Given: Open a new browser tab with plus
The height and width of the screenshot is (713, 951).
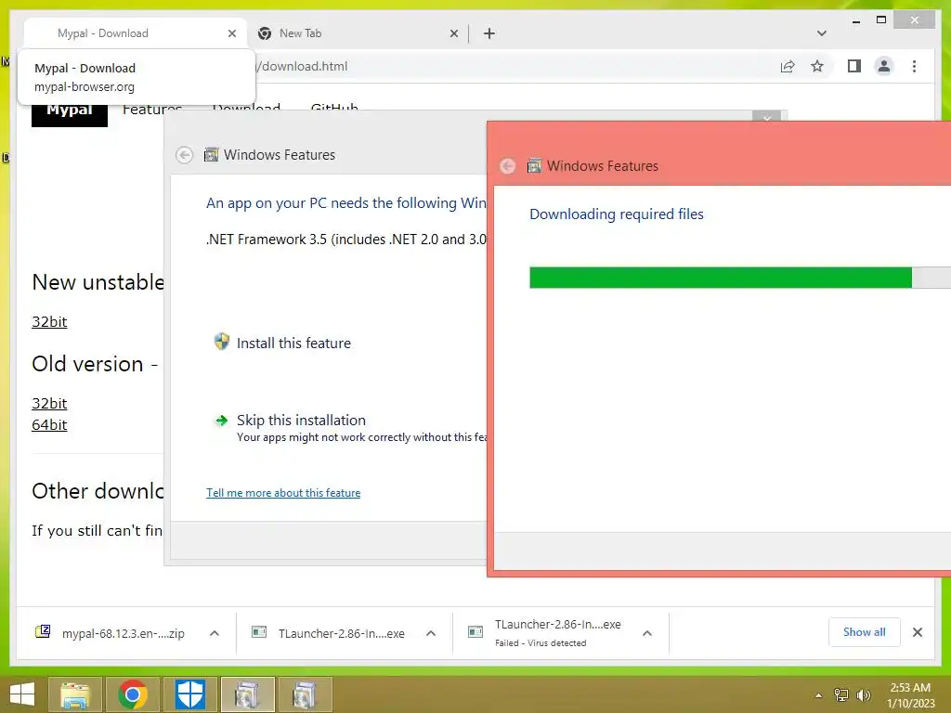Looking at the screenshot, I should pyautogui.click(x=489, y=33).
